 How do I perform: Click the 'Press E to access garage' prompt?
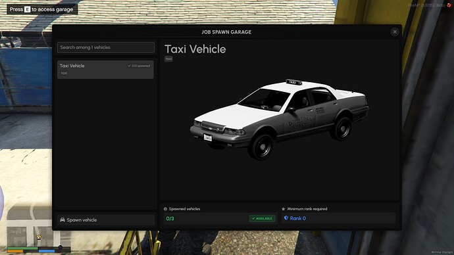[x=42, y=9]
